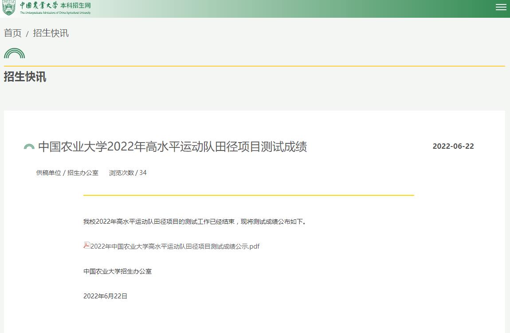Click the article title 中国农业大学2022年高水平运动队田径项目测试成绩
The width and height of the screenshot is (510, 333).
pos(173,147)
